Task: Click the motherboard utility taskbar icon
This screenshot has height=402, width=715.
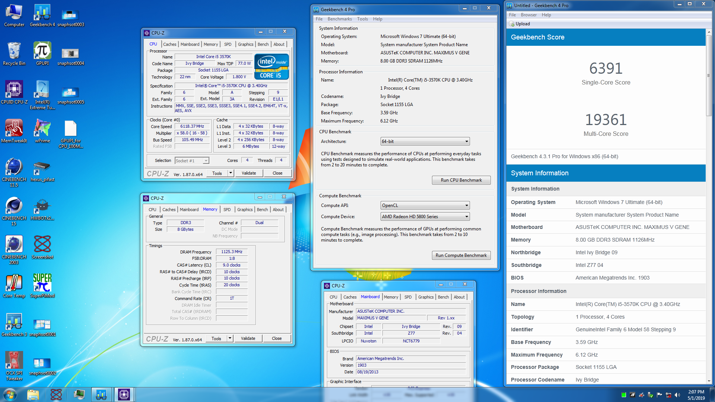Action: 79,395
